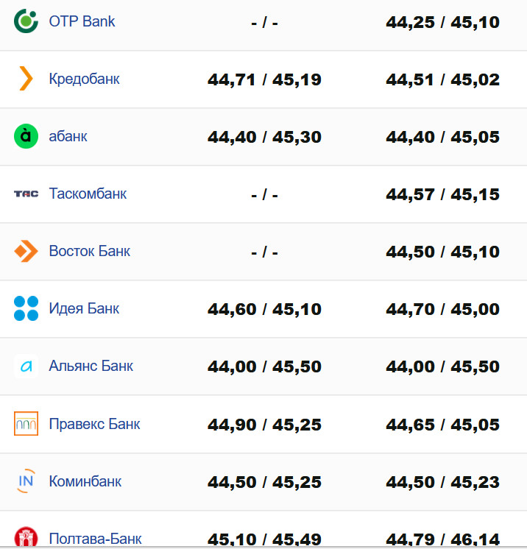Click the Восток Банк orange arrow logo

[x=26, y=251]
